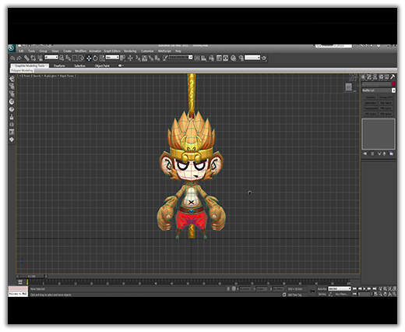Select the Select and Link tool
Screen dimensions: 405x332
pos(26,58)
